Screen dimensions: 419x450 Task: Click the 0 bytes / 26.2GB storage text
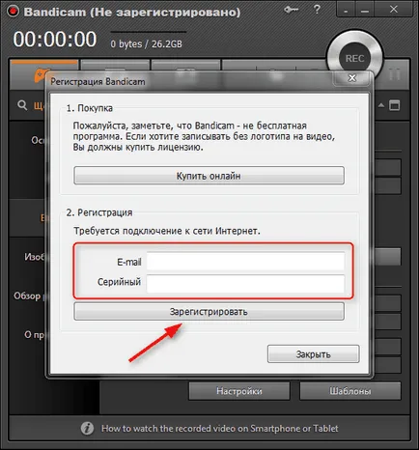tap(147, 43)
